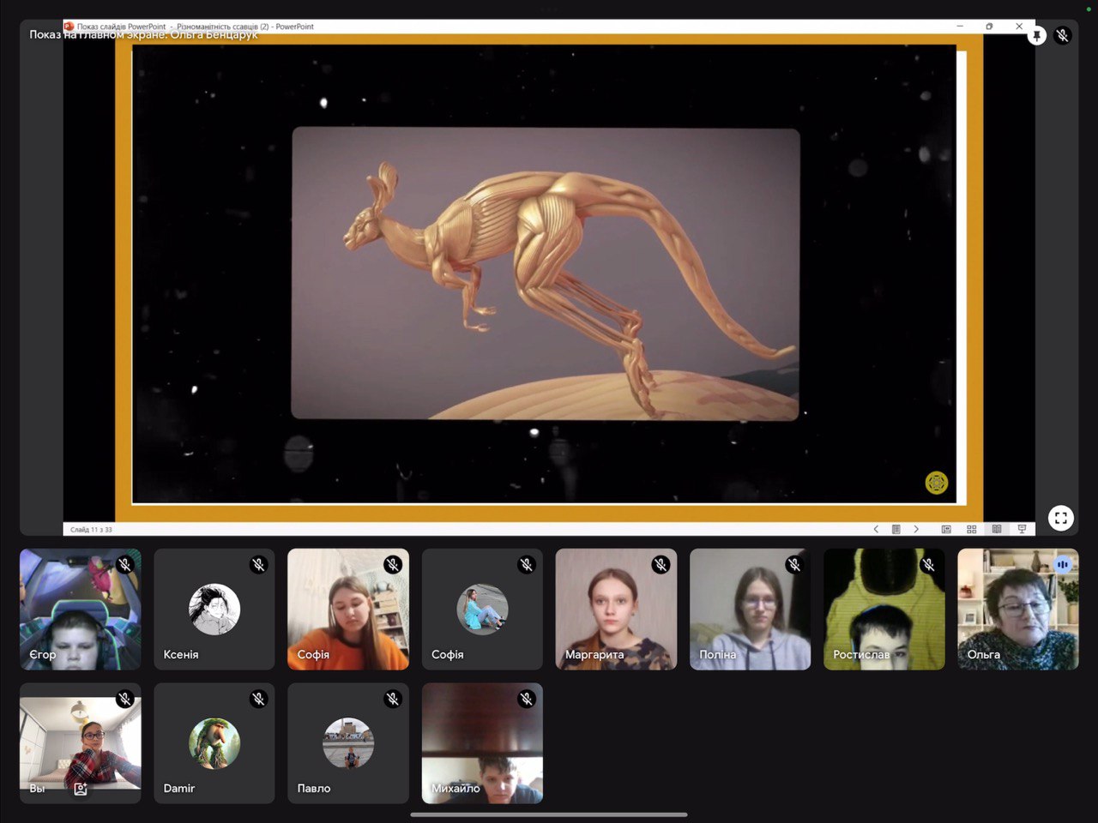Click the speaking audio indicator on Ольга's tile
The image size is (1098, 823).
coord(1062,564)
